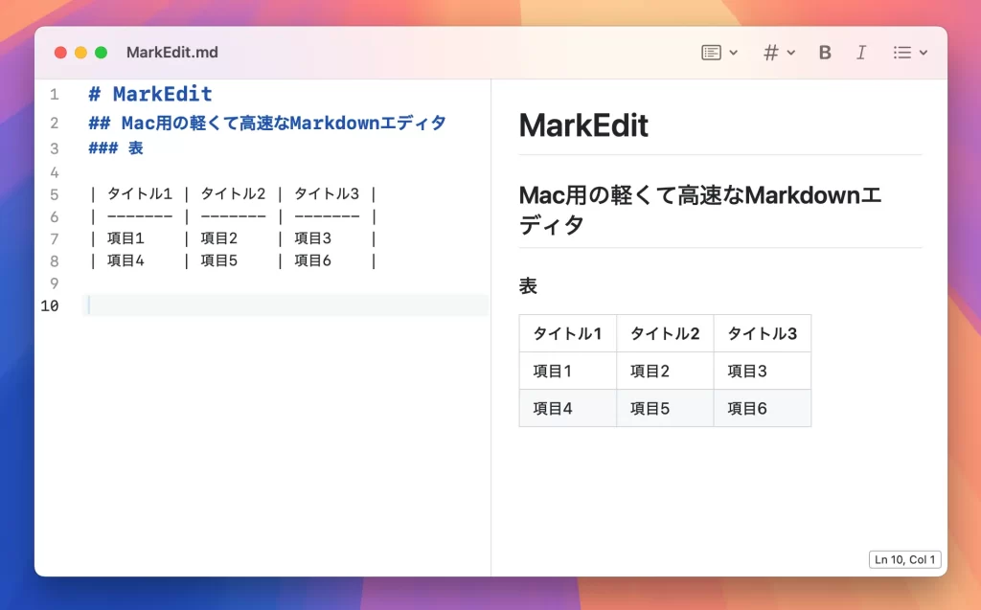Screen dimensions: 981x610
Task: Click the '項目5' cell in preview table
Action: pyautogui.click(x=665, y=409)
